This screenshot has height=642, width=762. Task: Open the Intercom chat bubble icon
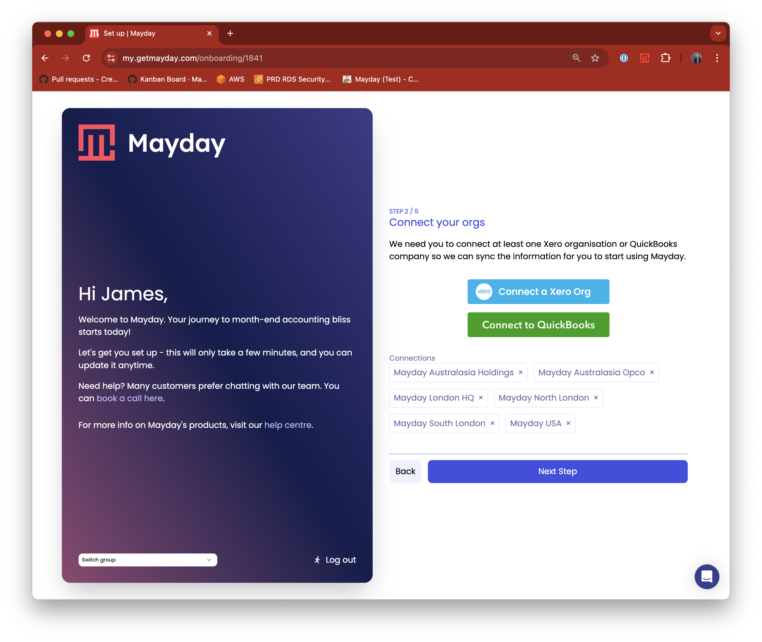pos(706,576)
